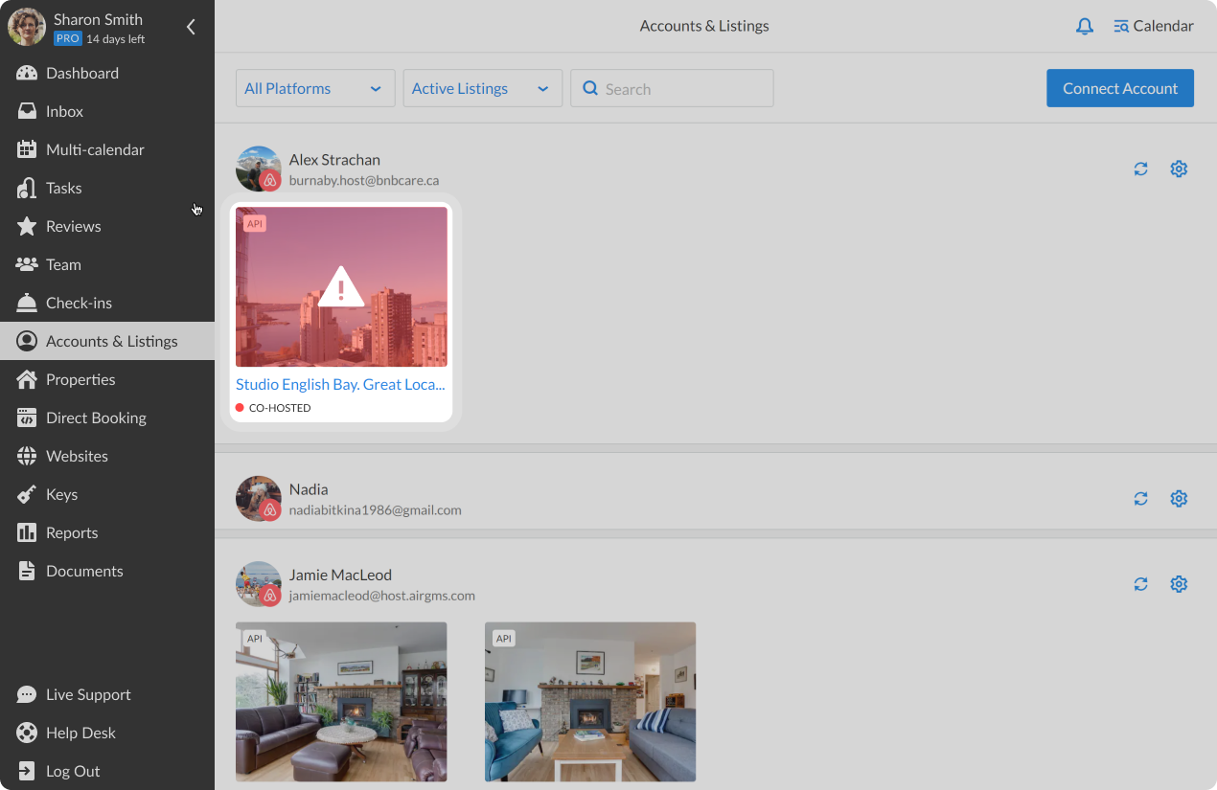Viewport: 1217px width, 790px height.
Task: Click the API badge on the brown sofa listing
Action: click(x=255, y=638)
